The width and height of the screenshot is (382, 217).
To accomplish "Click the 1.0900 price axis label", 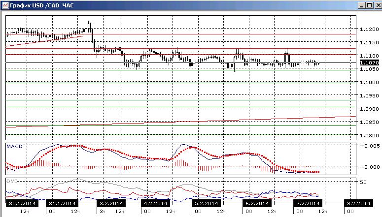I will point(369,109).
